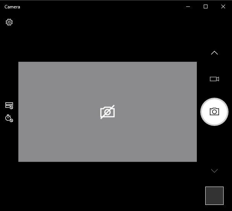Close the Camera app window
Image resolution: width=232 pixels, height=211 pixels.
click(x=223, y=6)
